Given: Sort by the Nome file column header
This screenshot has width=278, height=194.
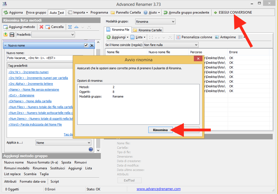Looking at the screenshot, I should pos(126,52).
